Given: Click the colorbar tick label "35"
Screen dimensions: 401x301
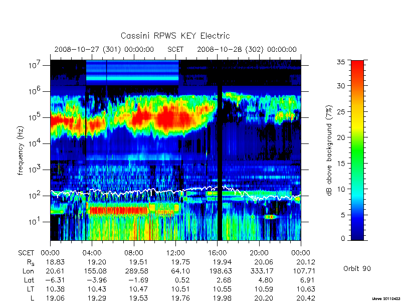Looking at the screenshot, I should tap(341, 62).
